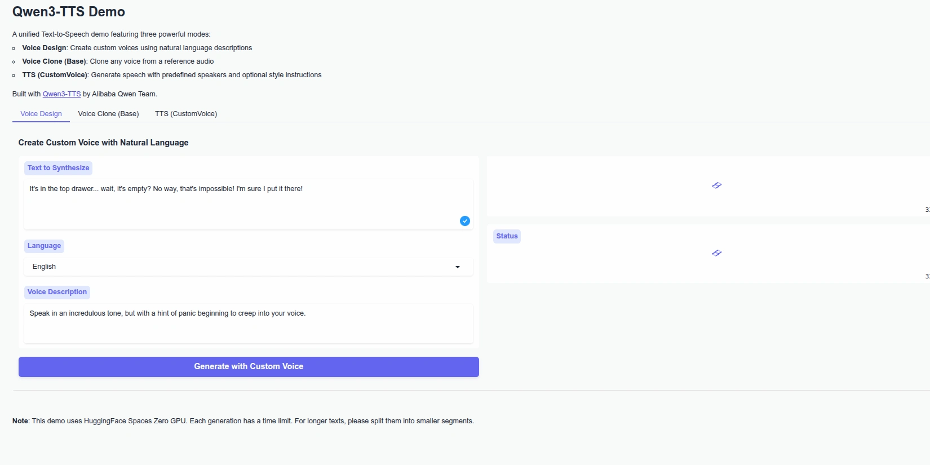Viewport: 930px width, 465px height.
Task: Click the Language label badge
Action: [44, 246]
